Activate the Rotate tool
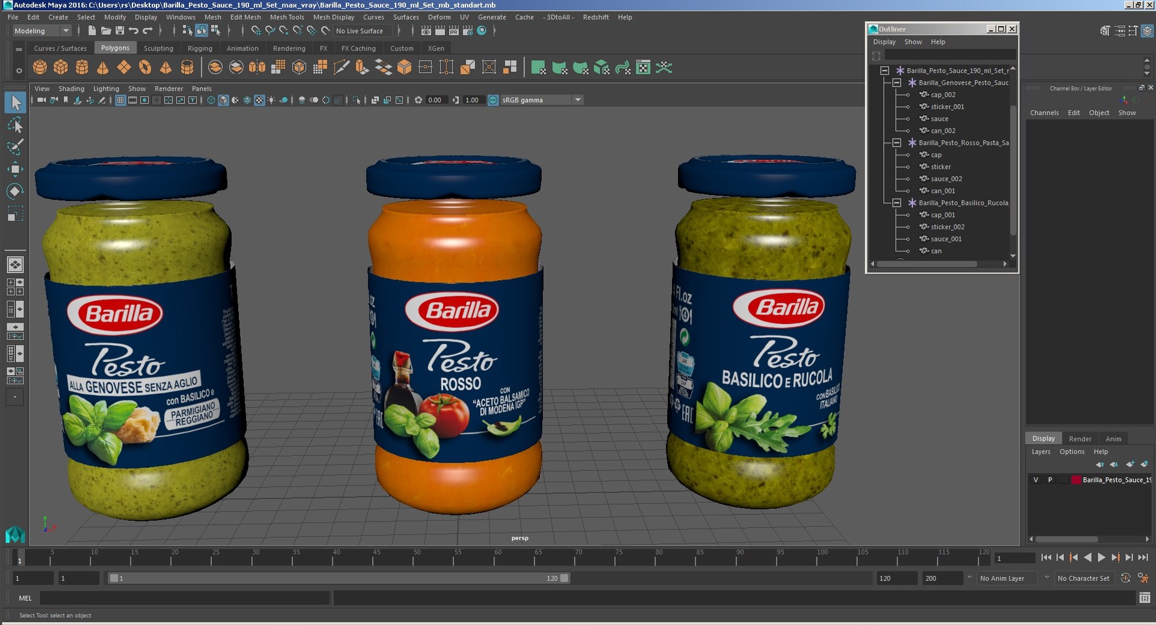This screenshot has width=1156, height=625. 16,191
